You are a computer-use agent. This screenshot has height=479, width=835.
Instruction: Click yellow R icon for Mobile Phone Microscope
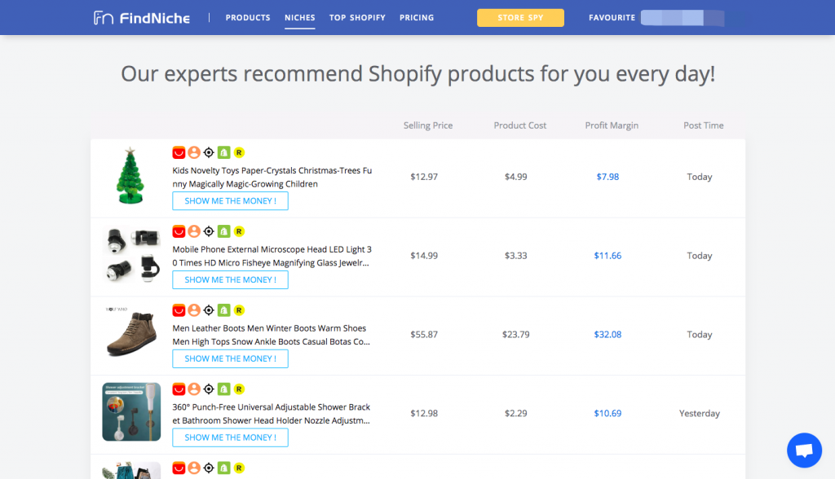(x=239, y=231)
